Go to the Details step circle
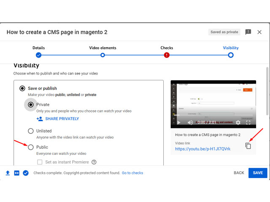Image resolution: width=270 pixels, height=202 pixels. click(x=38, y=55)
